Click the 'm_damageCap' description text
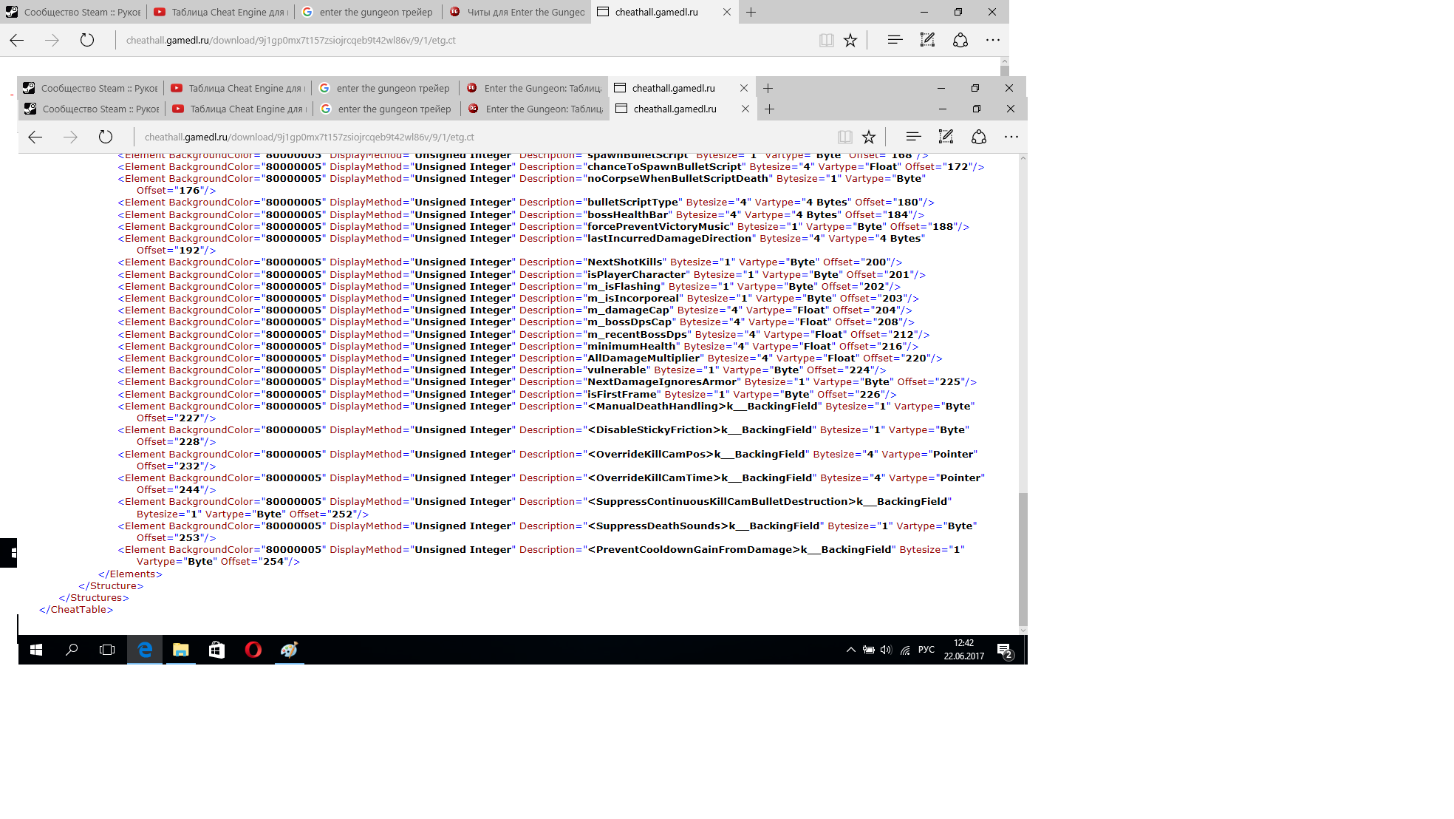The width and height of the screenshot is (1454, 819). (x=629, y=310)
